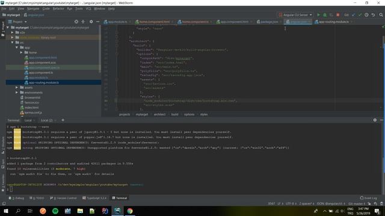Image resolution: width=385 pixels, height=216 pixels.
Task: Click the 'architect' breadcrumb in editor
Action: click(159, 115)
